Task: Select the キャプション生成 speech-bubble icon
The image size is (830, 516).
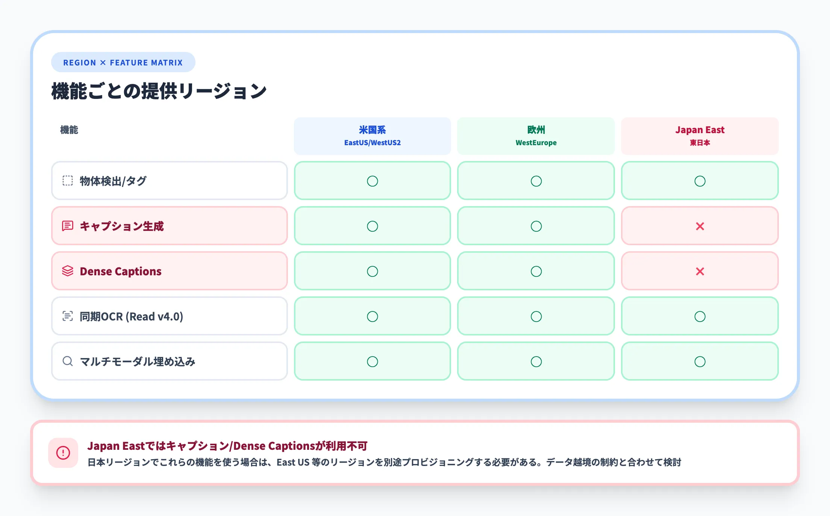Action: click(x=68, y=226)
